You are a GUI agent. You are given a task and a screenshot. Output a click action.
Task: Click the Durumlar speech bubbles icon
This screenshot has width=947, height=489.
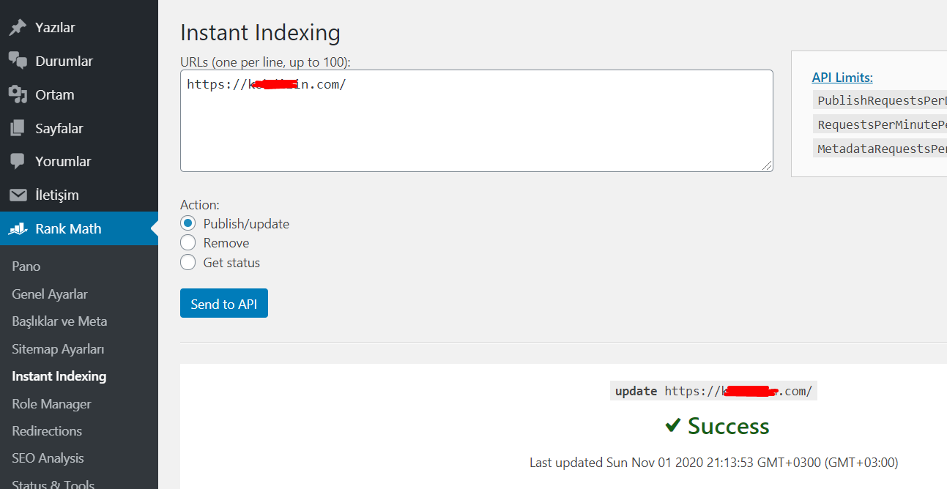(x=18, y=61)
